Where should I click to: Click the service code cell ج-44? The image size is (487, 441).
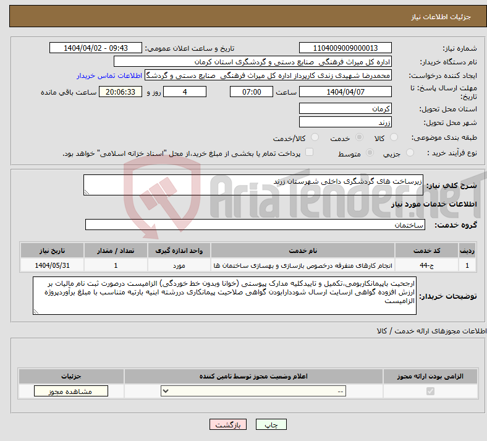click(x=427, y=265)
